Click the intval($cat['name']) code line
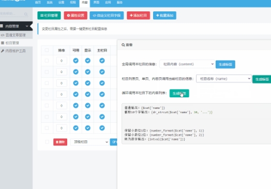Screen dimensions: 271x189 (x=155, y=139)
